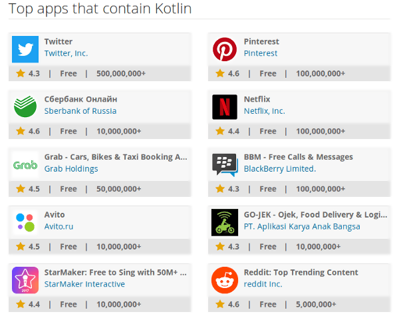The width and height of the screenshot is (399, 316).
Task: Open the Reddit alien icon
Action: pyautogui.click(x=225, y=279)
